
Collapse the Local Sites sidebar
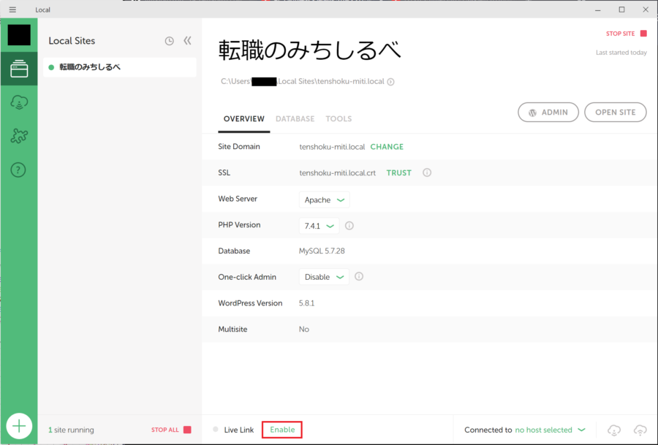[x=187, y=40]
